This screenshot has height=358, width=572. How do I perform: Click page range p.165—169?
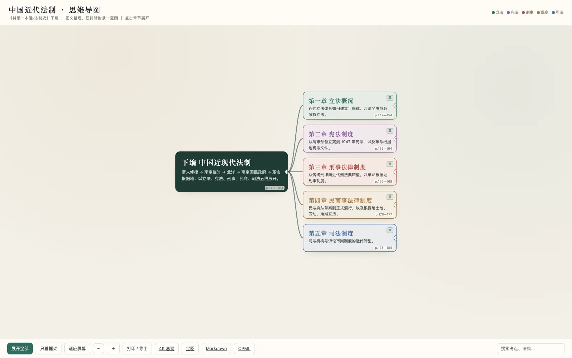(x=383, y=182)
